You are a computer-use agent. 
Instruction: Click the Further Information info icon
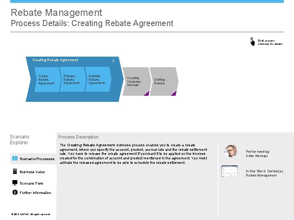click(x=15, y=192)
